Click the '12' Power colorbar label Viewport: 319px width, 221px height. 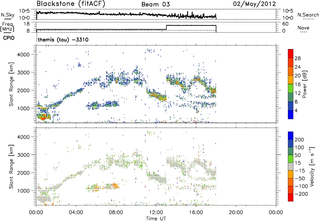coord(297,93)
